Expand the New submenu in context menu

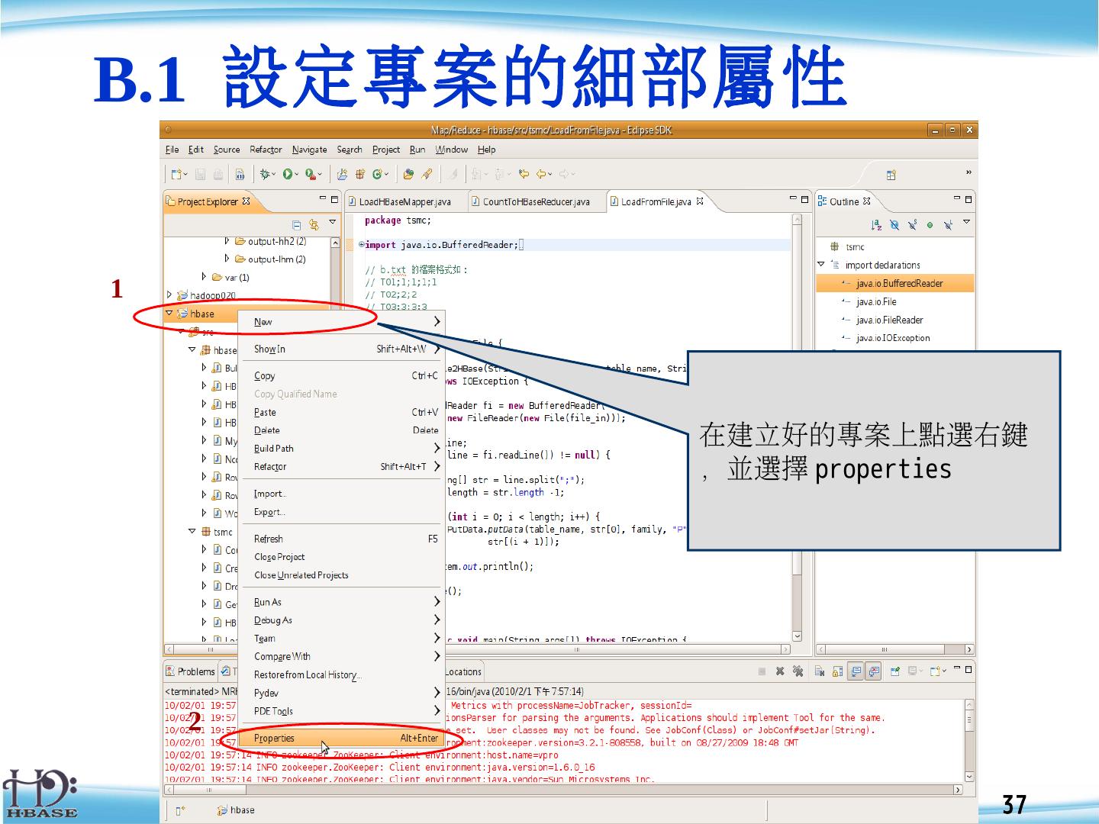click(342, 322)
